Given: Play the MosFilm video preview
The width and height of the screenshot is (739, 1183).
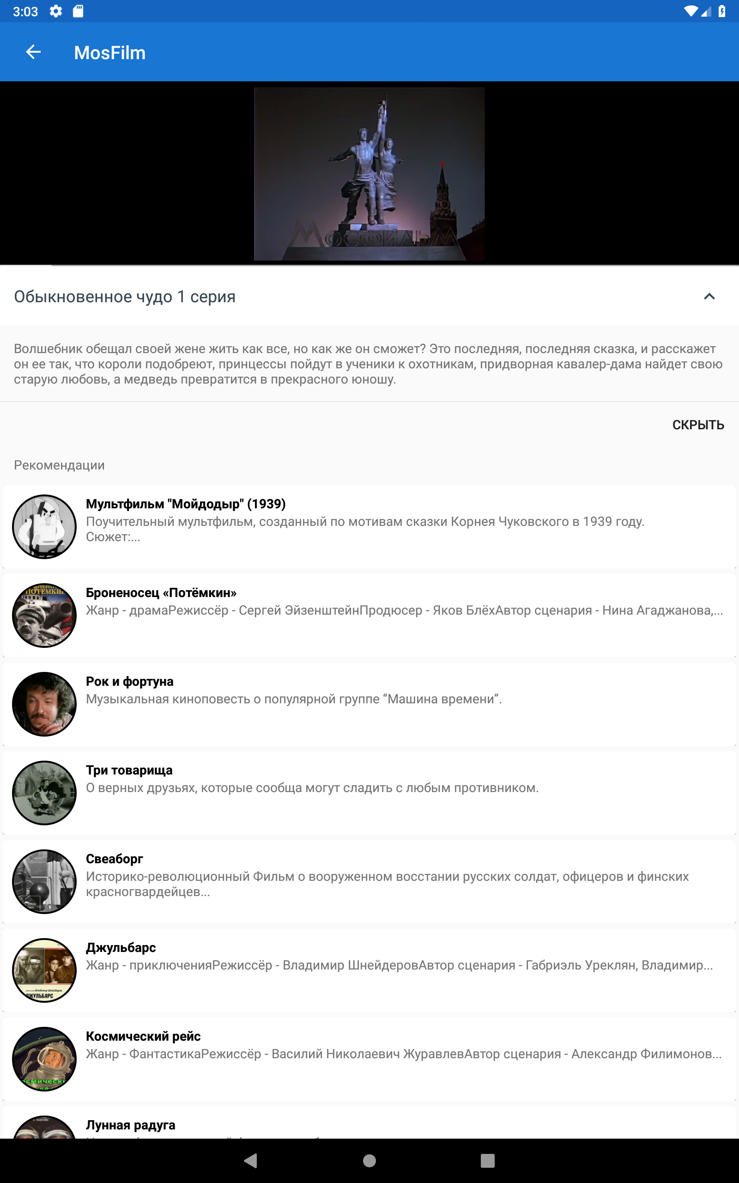Looking at the screenshot, I should (369, 174).
